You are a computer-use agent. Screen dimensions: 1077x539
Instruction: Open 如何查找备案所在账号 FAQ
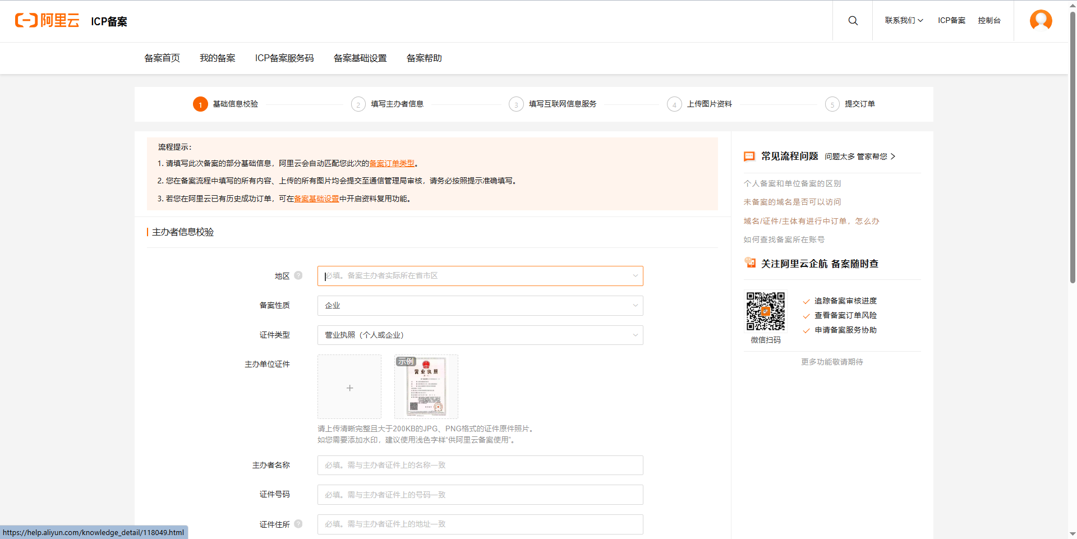[x=784, y=239]
